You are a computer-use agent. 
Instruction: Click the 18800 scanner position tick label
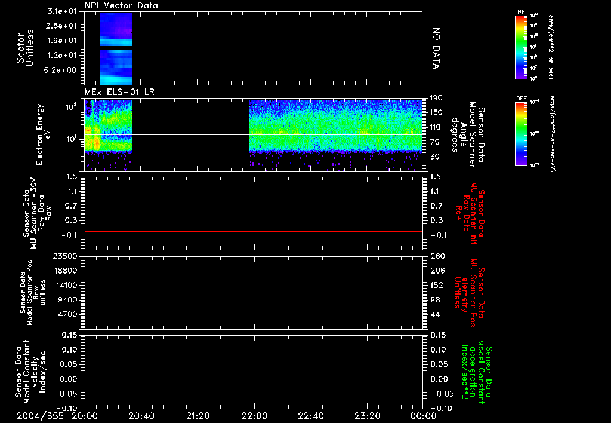tap(64, 271)
